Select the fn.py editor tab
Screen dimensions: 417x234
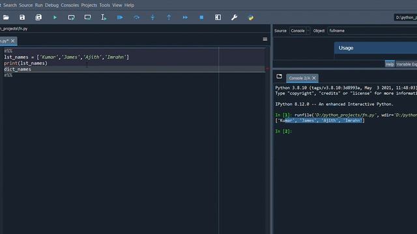[x=5, y=41]
